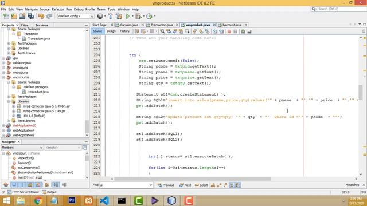The height and width of the screenshot is (206, 367).
Task: Click the Debug Project icon
Action: click(x=138, y=17)
